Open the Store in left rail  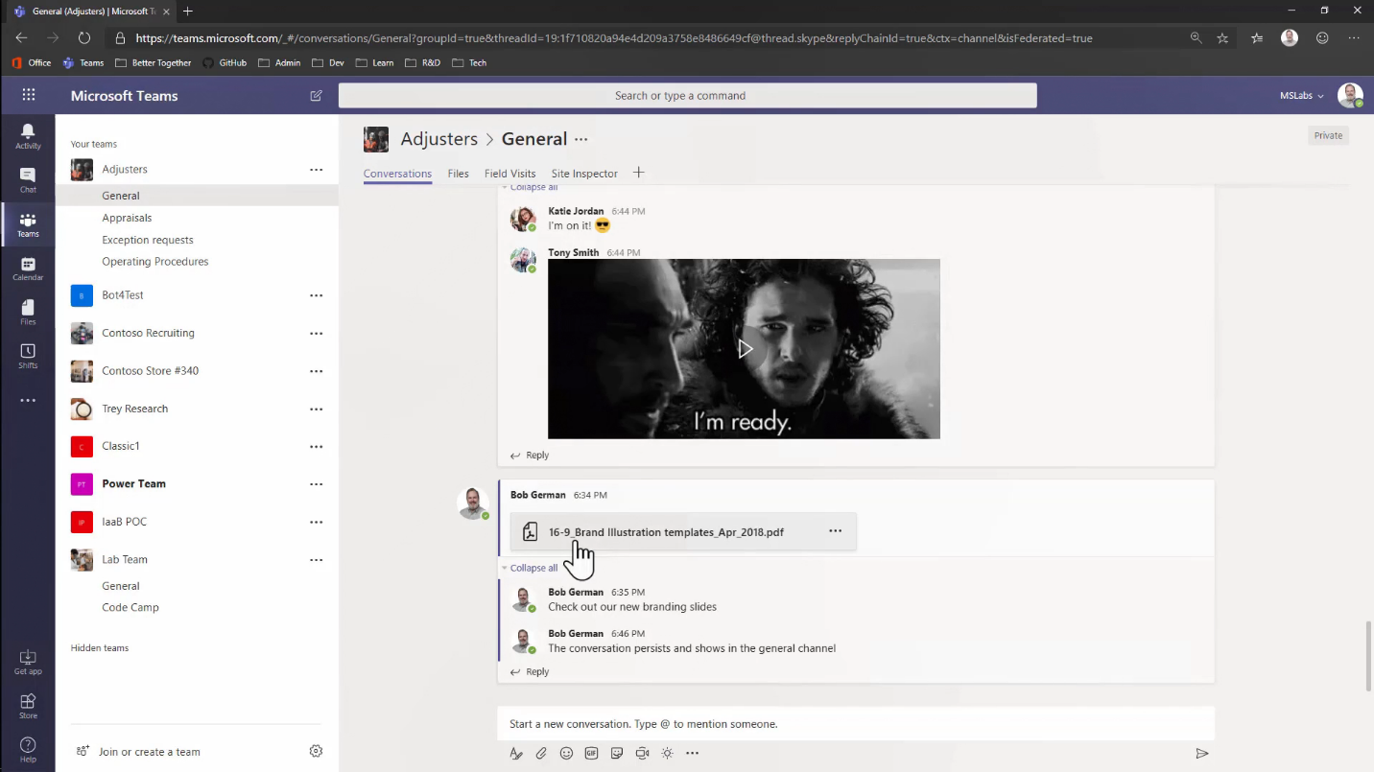coord(28,706)
